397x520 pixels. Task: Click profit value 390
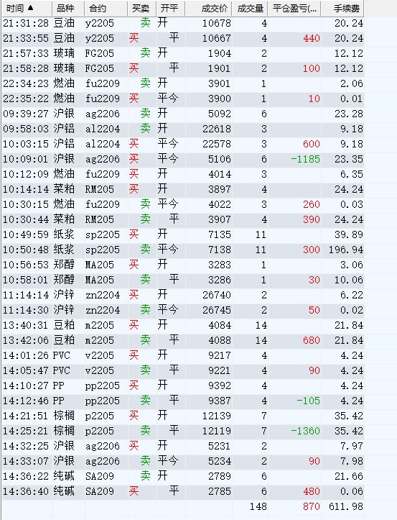click(x=312, y=219)
